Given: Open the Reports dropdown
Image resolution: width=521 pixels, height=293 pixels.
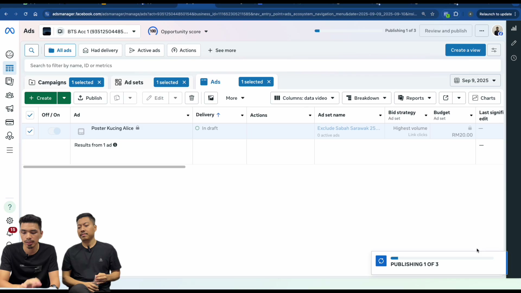Looking at the screenshot, I should coord(415,98).
